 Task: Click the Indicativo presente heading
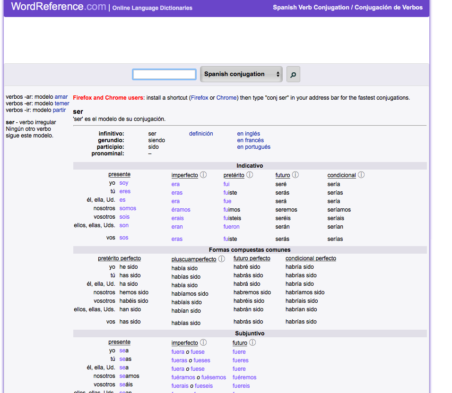pyautogui.click(x=119, y=174)
